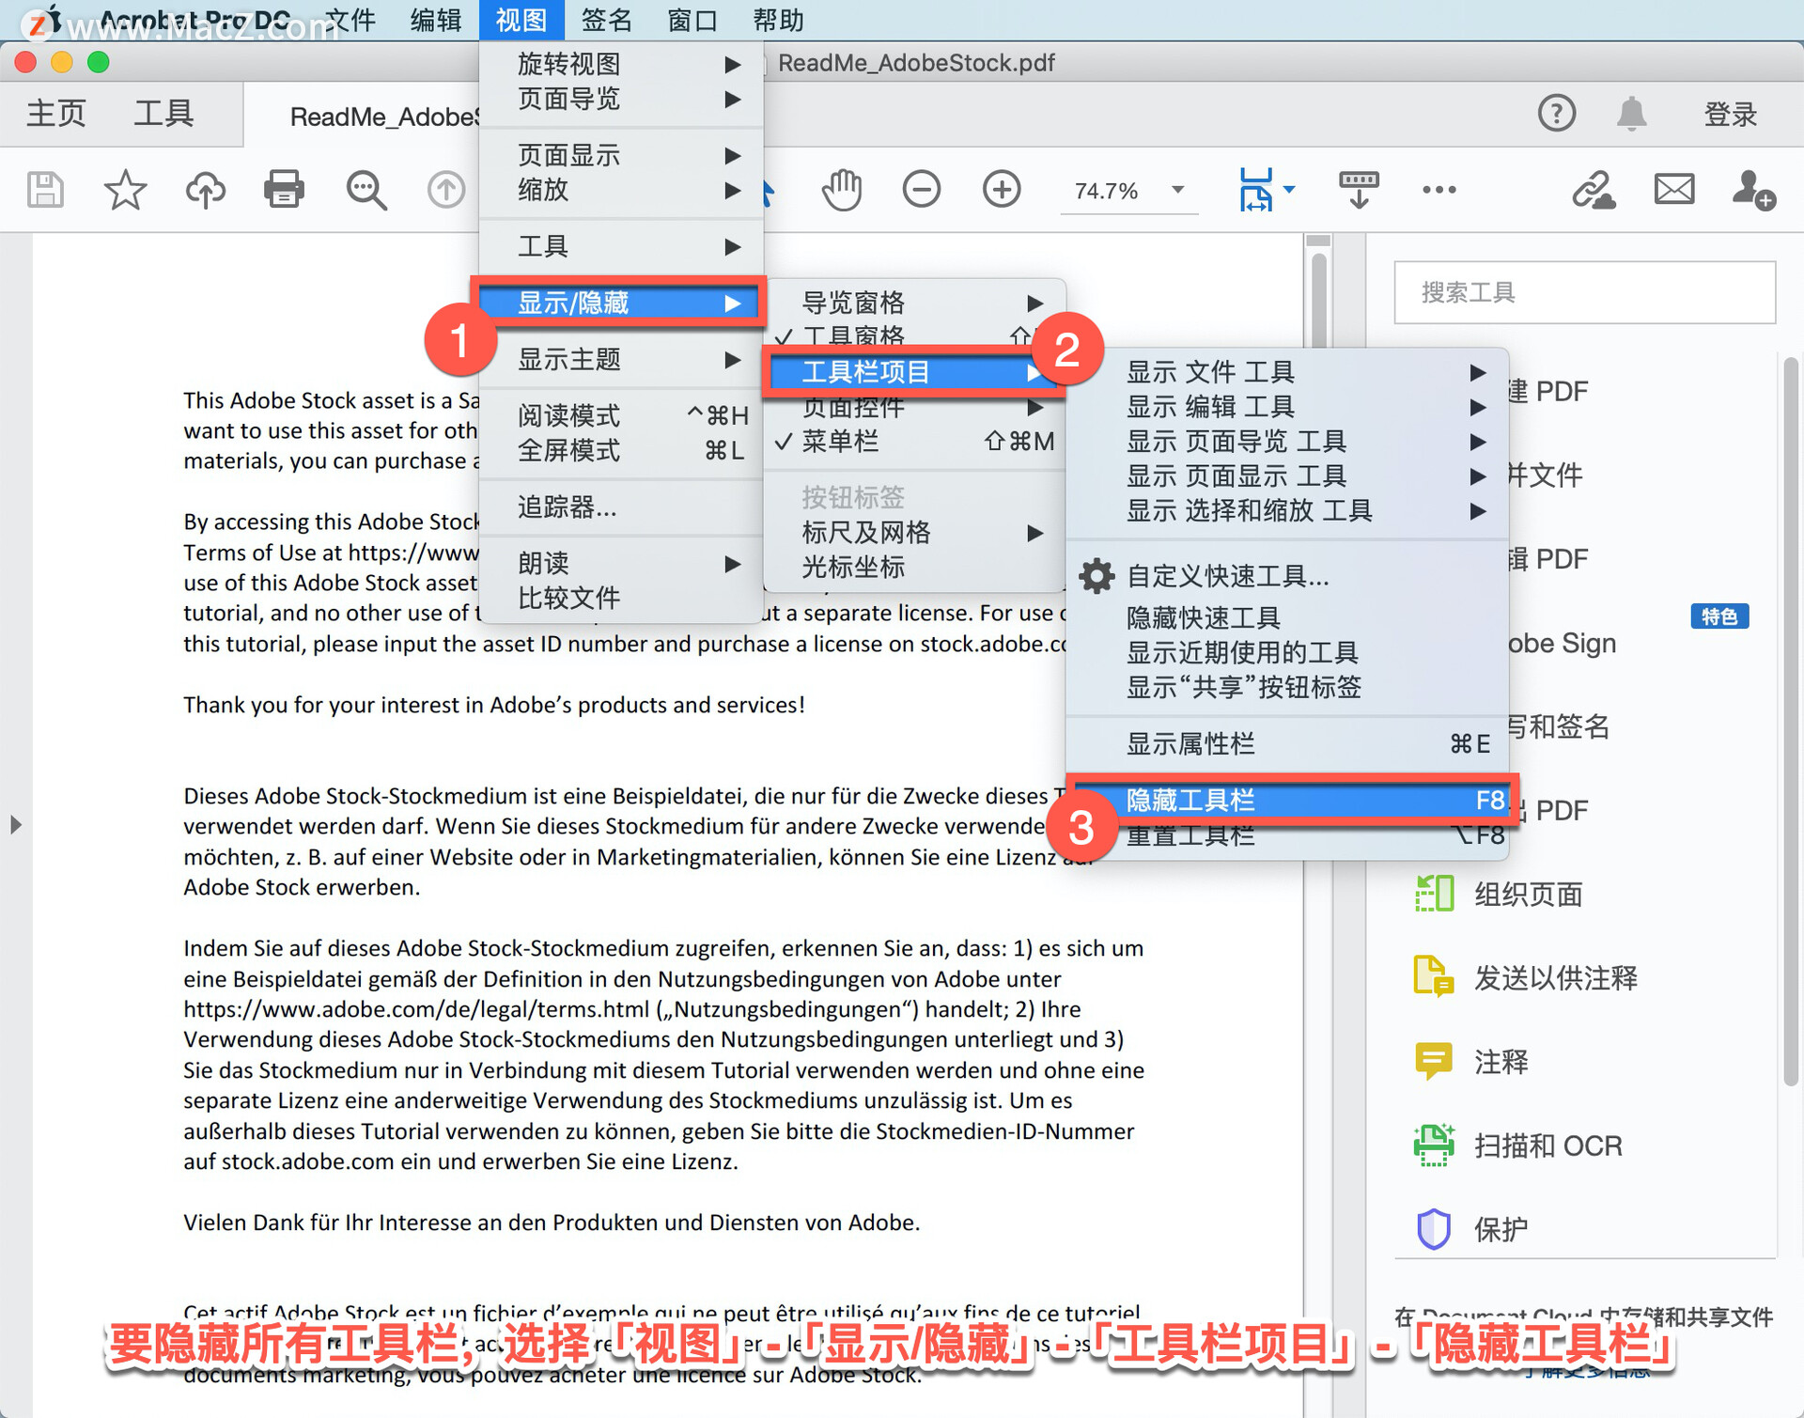
Task: Choose 追踪器... from the menu
Action: [621, 507]
